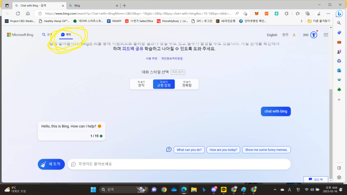The image size is (347, 195).
Task: Open the 다른 즐겨찾기 bookmarks folder
Action: point(319,21)
